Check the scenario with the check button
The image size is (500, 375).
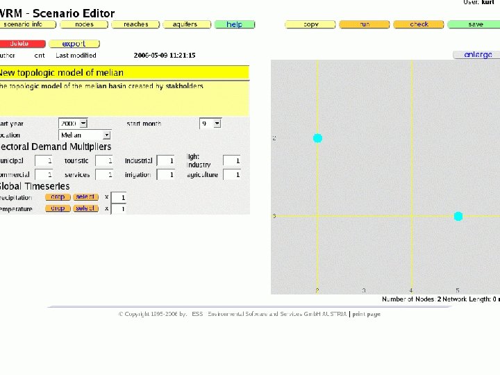pos(419,24)
